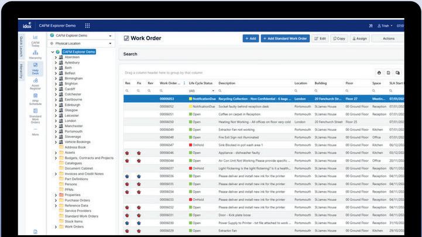422x237 pixels.
Task: Open Asset Register from sidebar
Action: coord(35,84)
